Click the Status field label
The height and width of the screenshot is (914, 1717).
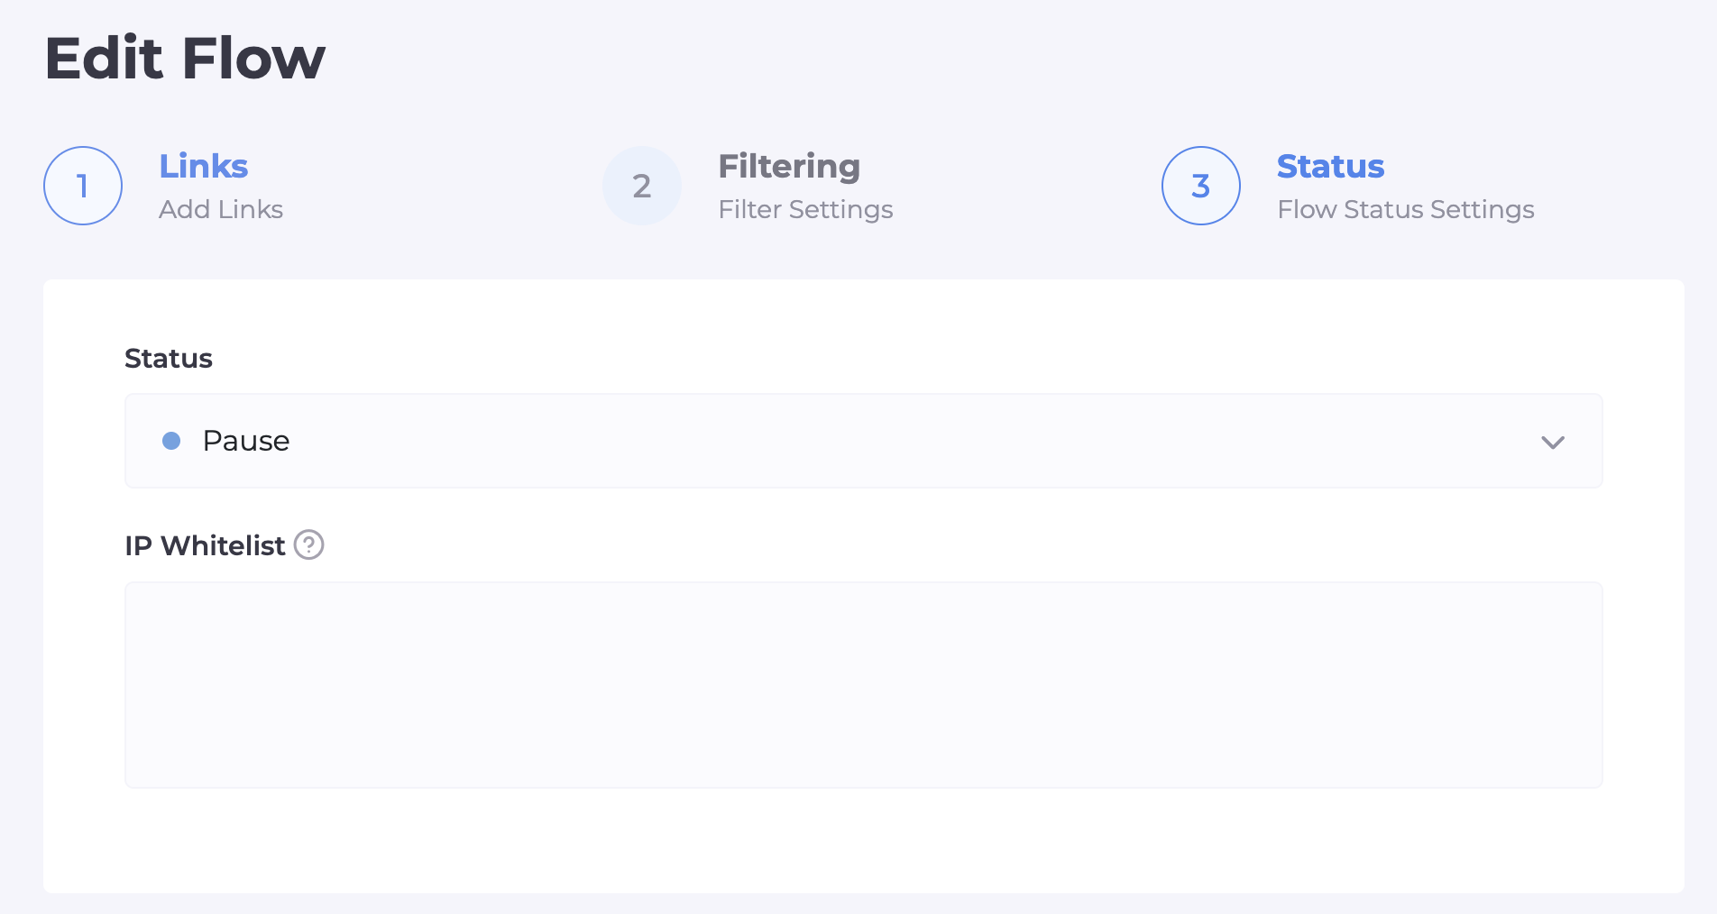169,358
